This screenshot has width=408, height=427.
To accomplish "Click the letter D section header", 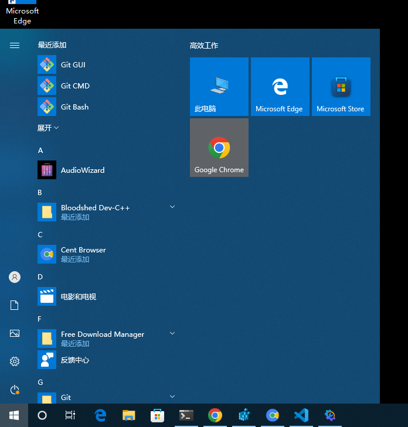I will pos(40,277).
